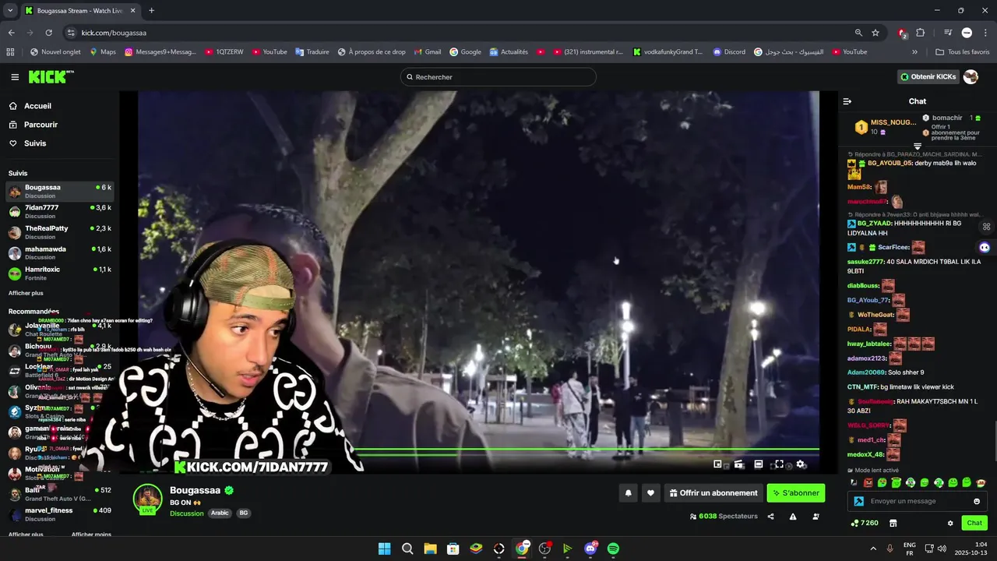Screen dimensions: 997x561
Task: Select the Bougassaa channel in followed list
Action: pos(60,191)
